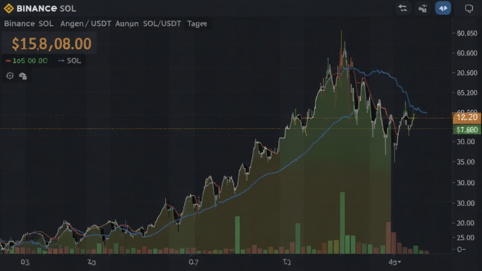Click the chart share icon beside blue button
The image size is (482, 271).
coord(423,8)
